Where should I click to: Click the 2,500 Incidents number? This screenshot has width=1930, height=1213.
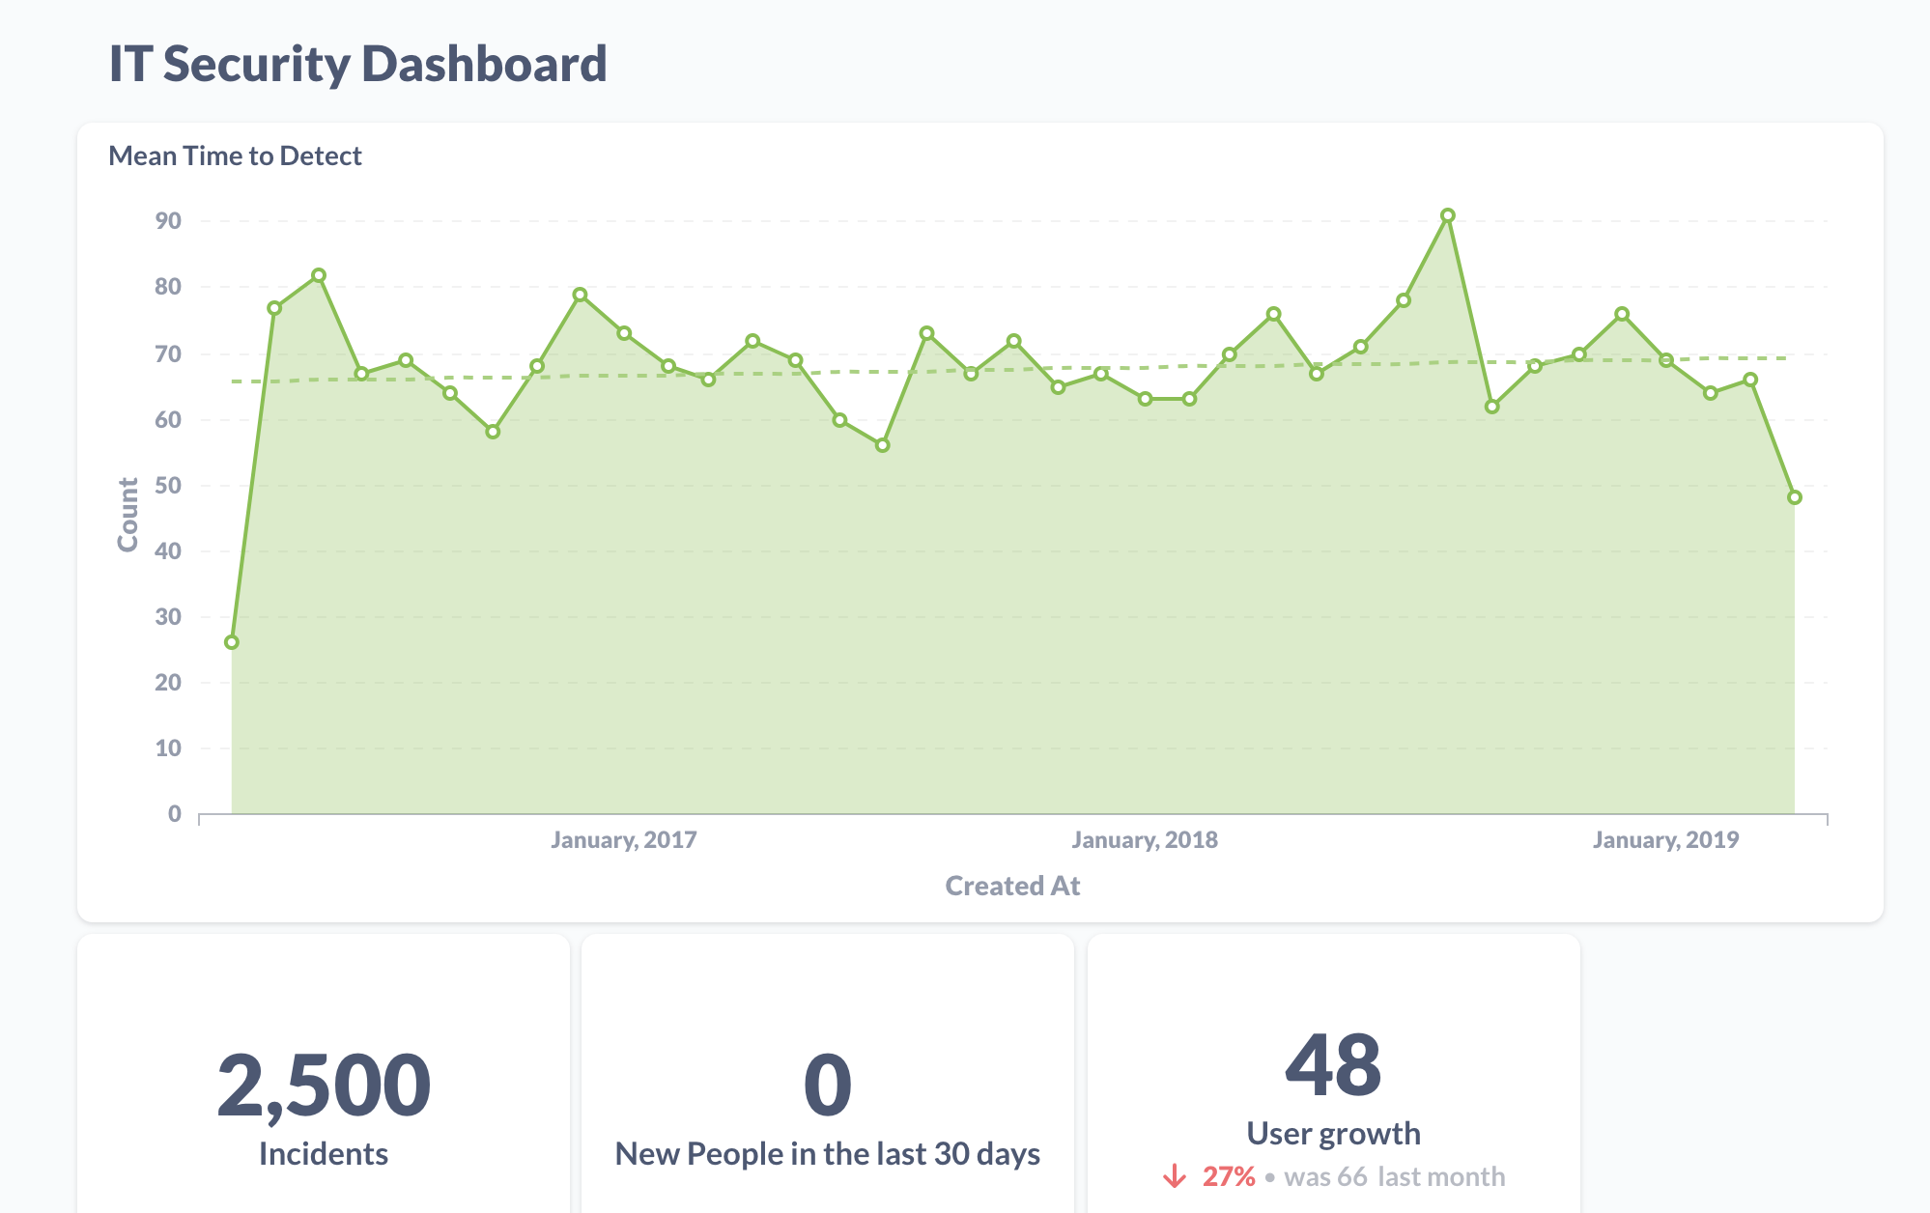pyautogui.click(x=324, y=1086)
